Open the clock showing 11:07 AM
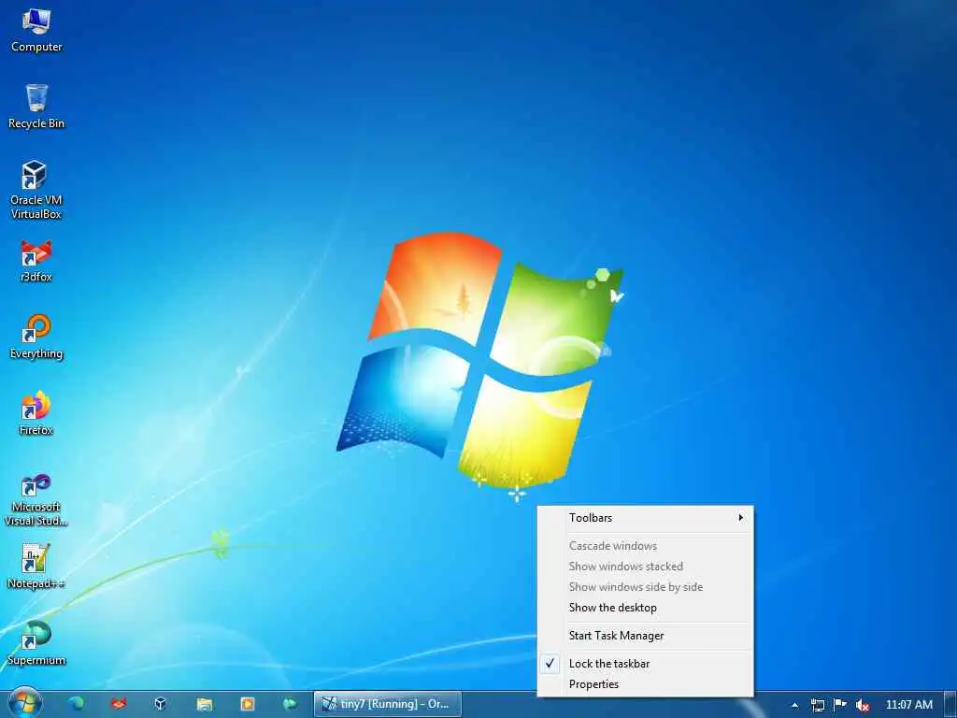957x718 pixels. [x=908, y=705]
